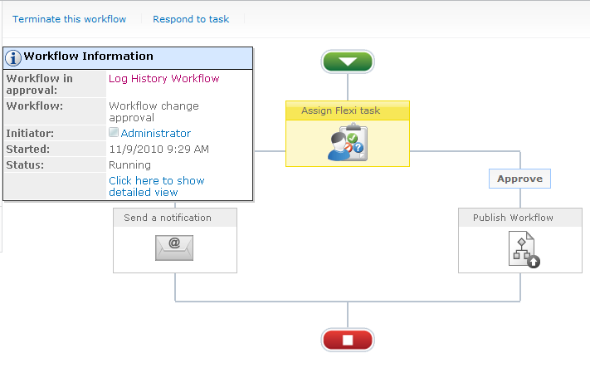Click the Workflow Information info icon
590x373 pixels.
tap(13, 57)
